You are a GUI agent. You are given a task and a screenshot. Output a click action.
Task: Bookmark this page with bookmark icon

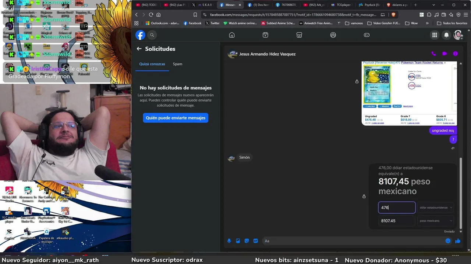pos(195,15)
